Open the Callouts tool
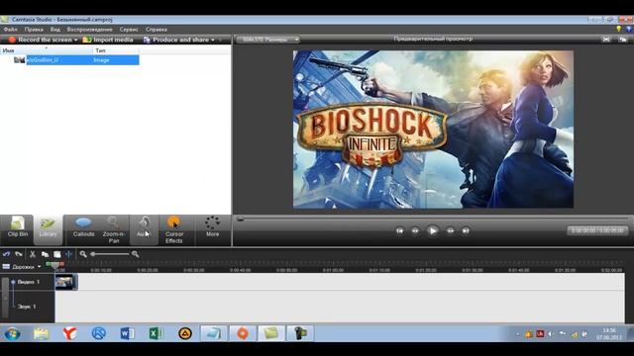Image resolution: width=634 pixels, height=356 pixels. [x=83, y=227]
